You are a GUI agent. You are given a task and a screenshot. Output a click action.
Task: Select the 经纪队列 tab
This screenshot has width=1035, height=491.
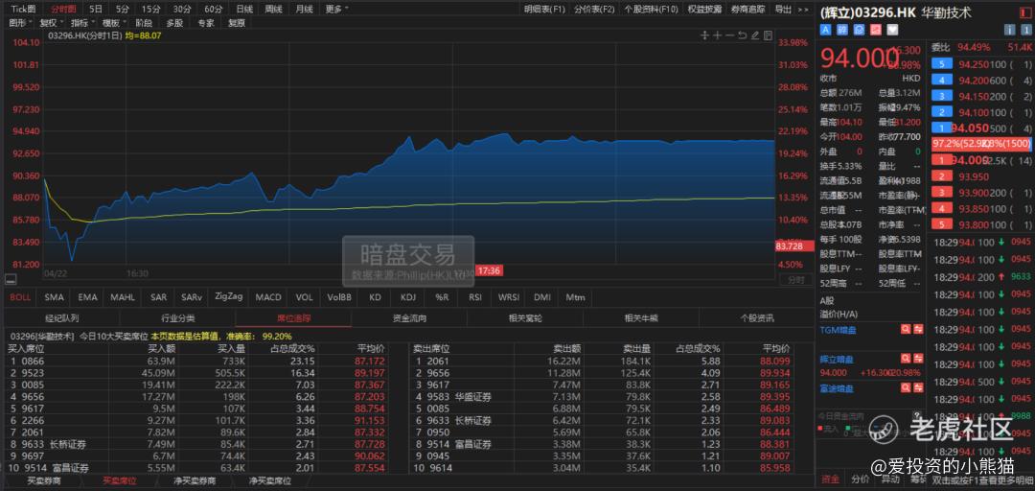point(62,317)
